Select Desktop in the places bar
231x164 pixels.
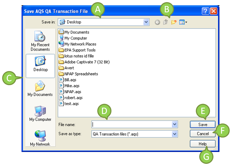tap(40, 64)
